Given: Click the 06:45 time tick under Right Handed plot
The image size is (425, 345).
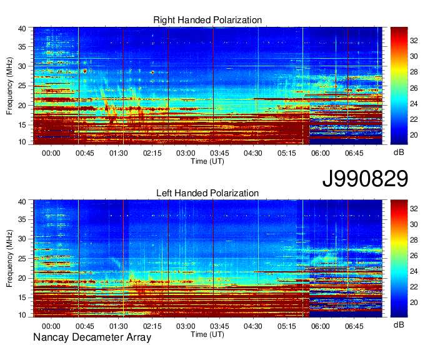Looking at the screenshot, I should point(354,153).
